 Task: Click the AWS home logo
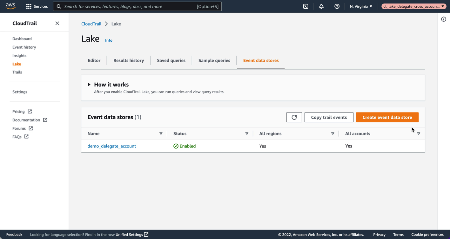(x=10, y=6)
